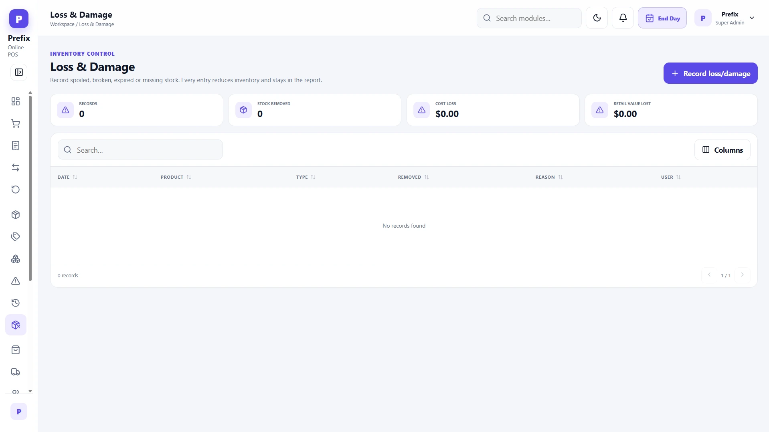Focus the table Search field
The height and width of the screenshot is (432, 769).
(x=140, y=150)
